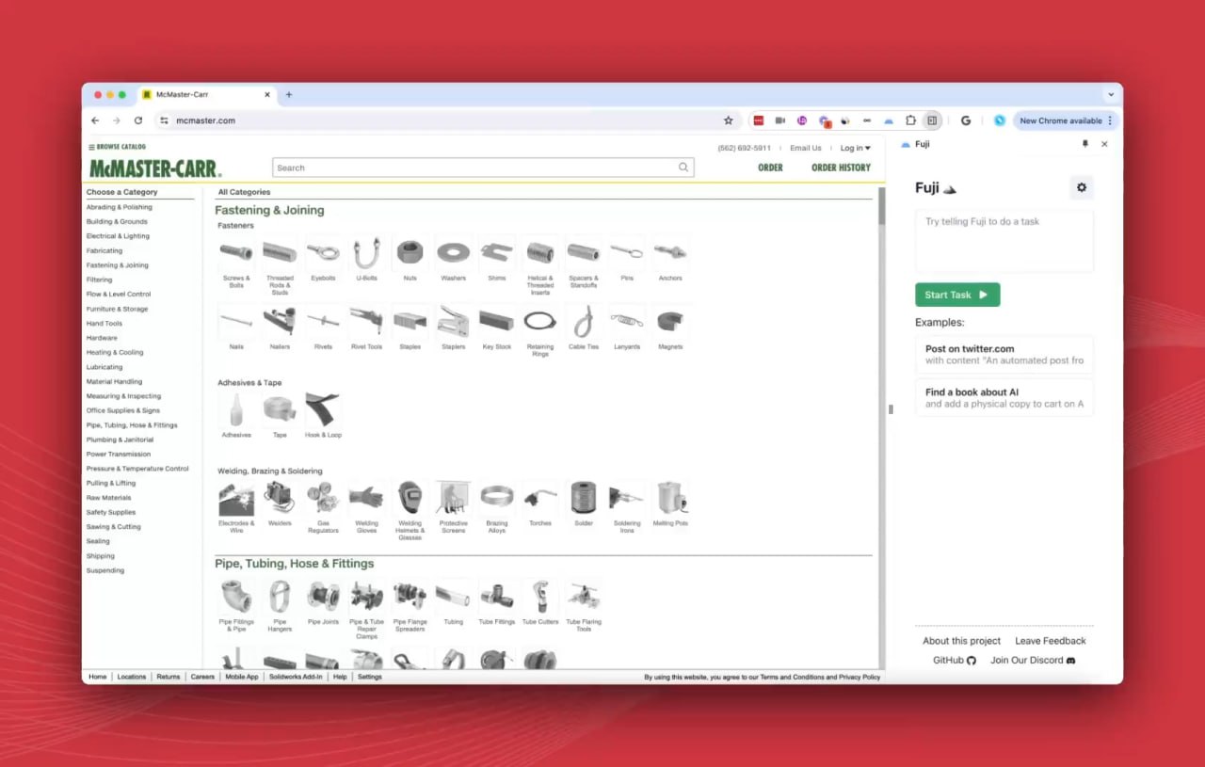Open the Welding Helmets & Glasses icon
Screen dimensions: 1205x767
(x=410, y=498)
